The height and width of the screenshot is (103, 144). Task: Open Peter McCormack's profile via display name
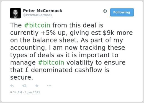point(43,11)
